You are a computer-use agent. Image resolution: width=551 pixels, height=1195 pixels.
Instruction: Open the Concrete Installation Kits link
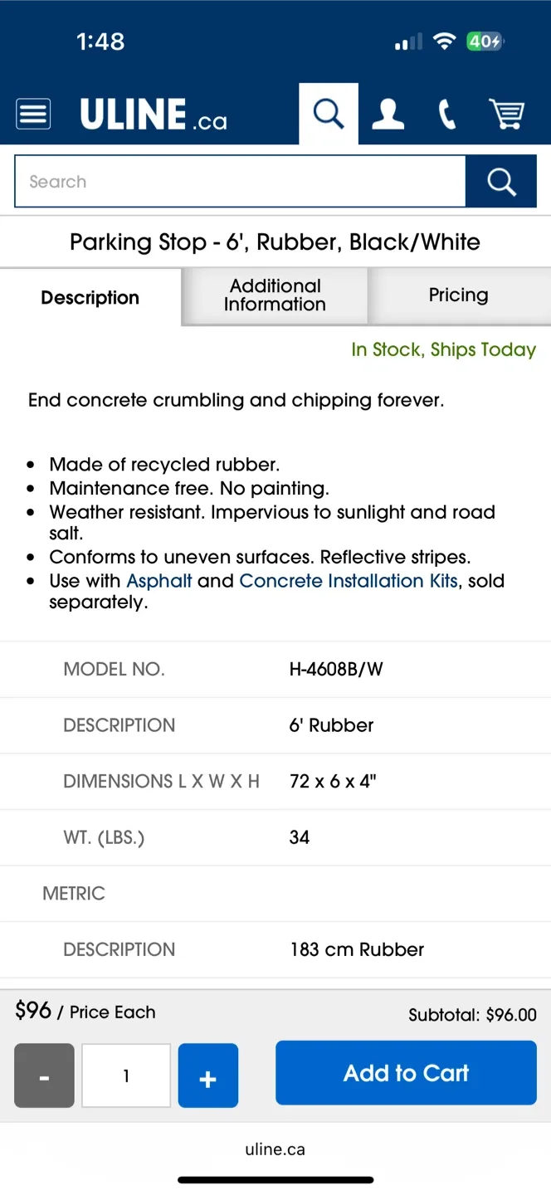[349, 581]
